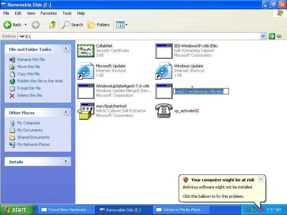Click the Go button
Screen dimensions: 287x215
click(x=275, y=36)
